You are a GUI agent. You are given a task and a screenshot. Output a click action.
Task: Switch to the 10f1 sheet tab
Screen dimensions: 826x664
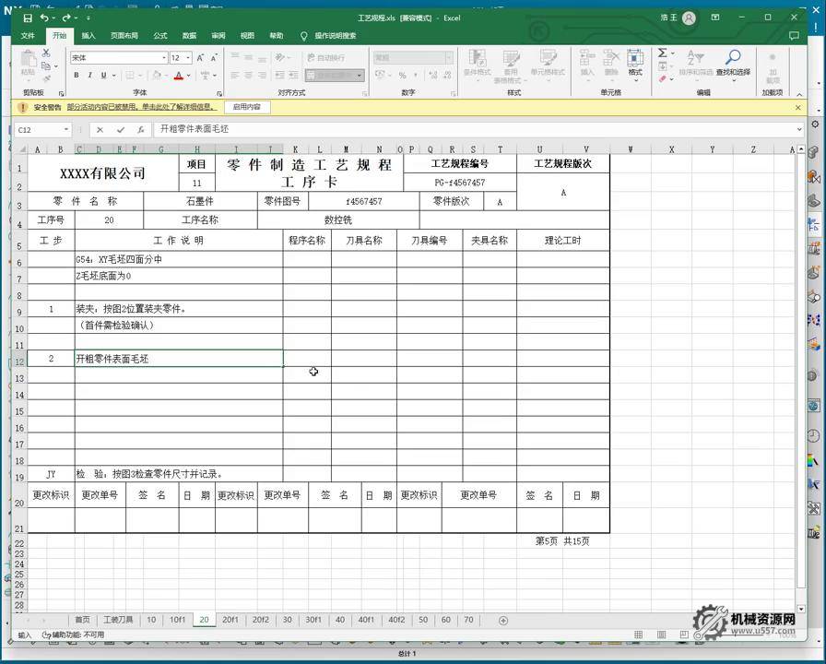177,620
